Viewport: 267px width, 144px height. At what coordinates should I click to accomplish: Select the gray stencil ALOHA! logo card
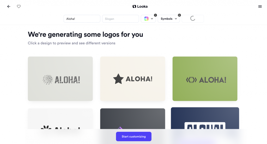coord(60,79)
